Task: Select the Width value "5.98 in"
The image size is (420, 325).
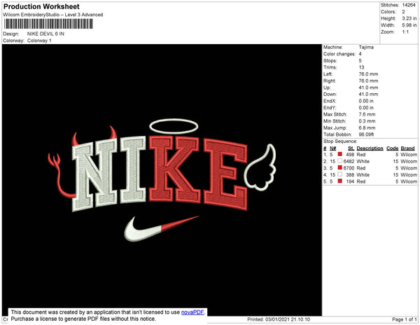Action: 409,25
